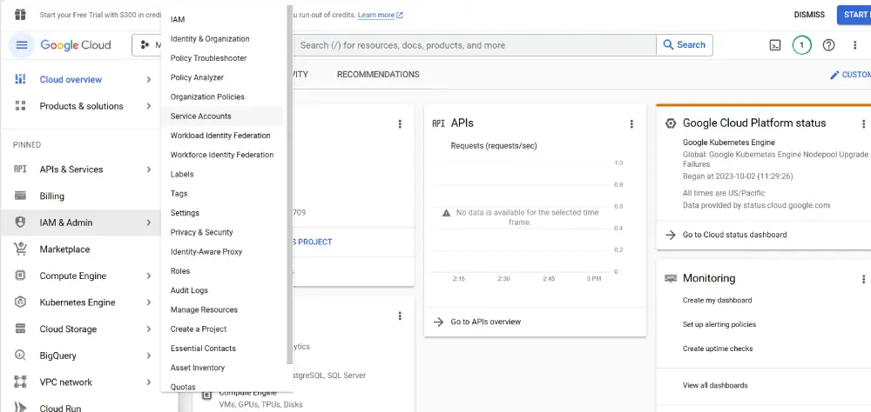Go to Cloud status dashboard
The image size is (871, 412).
click(734, 235)
